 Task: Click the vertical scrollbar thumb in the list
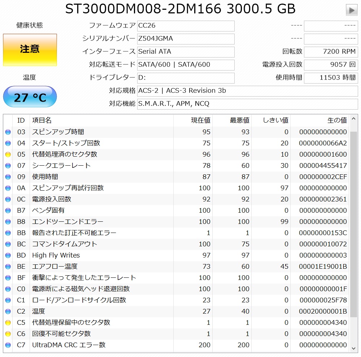pos(354,224)
